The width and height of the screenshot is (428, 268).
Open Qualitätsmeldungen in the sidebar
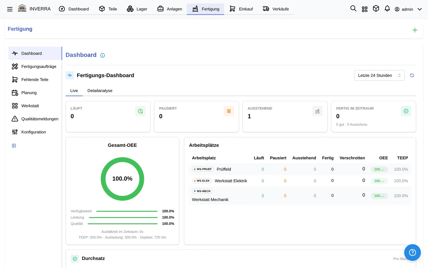click(35, 119)
